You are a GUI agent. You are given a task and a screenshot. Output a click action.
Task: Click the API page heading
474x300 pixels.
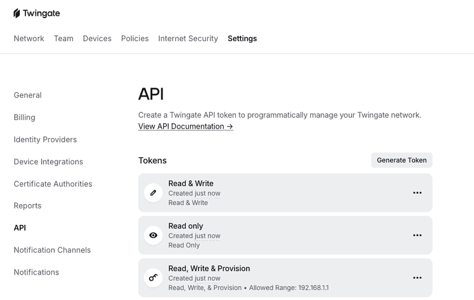[x=151, y=94]
